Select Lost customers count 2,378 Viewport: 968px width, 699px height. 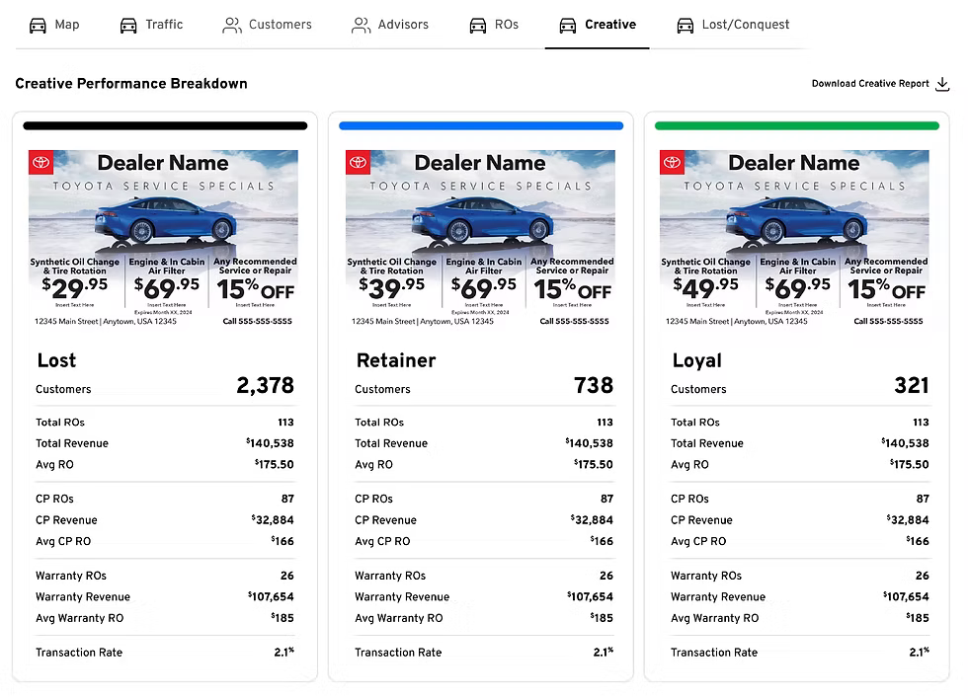click(266, 386)
